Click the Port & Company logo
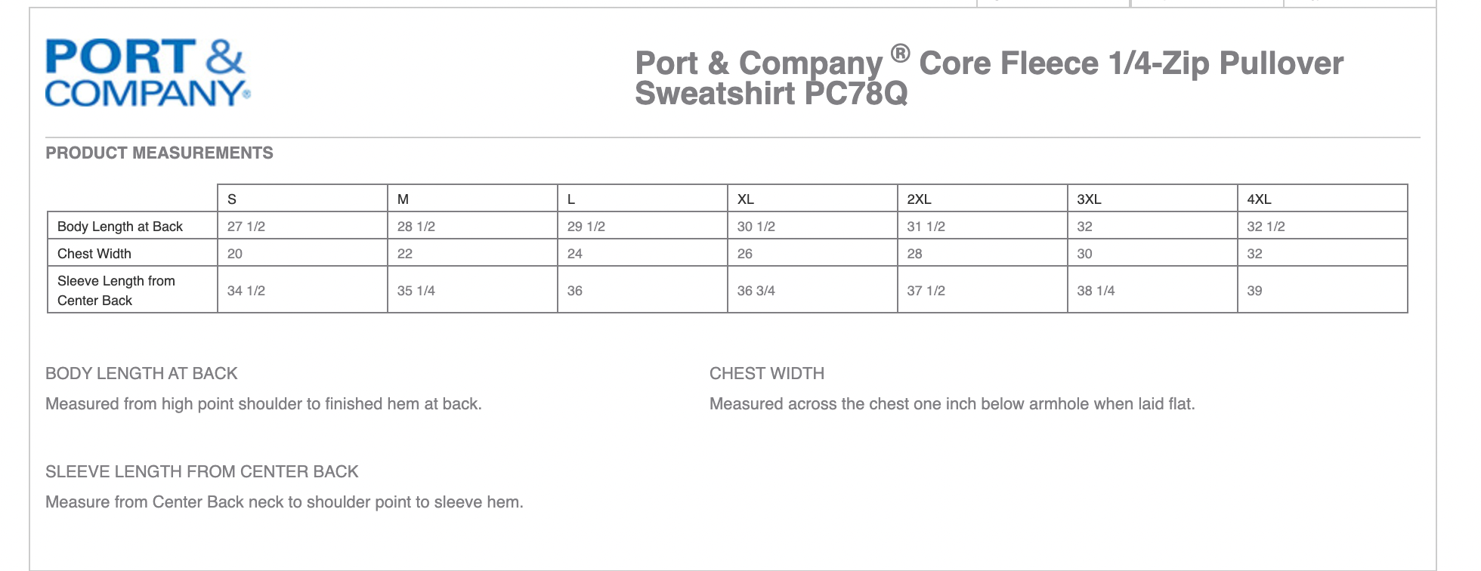 tap(147, 73)
